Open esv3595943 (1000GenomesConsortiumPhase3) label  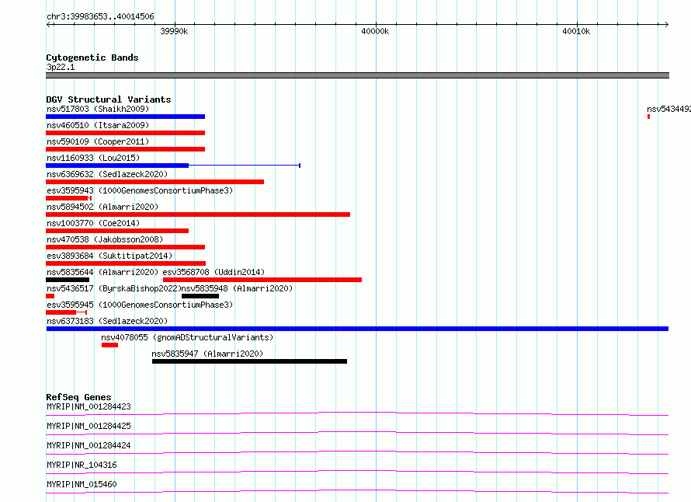[x=140, y=190]
